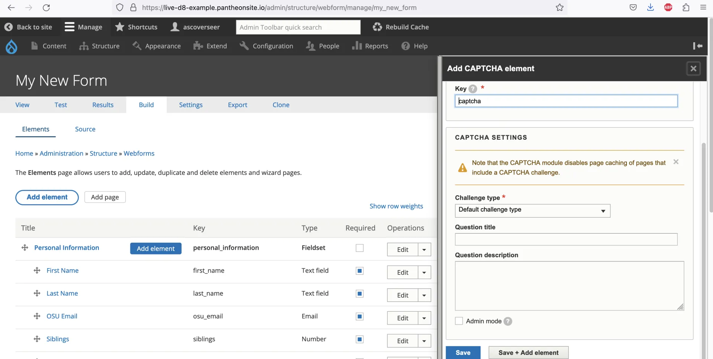Toggle Required checkbox for Personal Information
The width and height of the screenshot is (713, 359).
pos(359,248)
